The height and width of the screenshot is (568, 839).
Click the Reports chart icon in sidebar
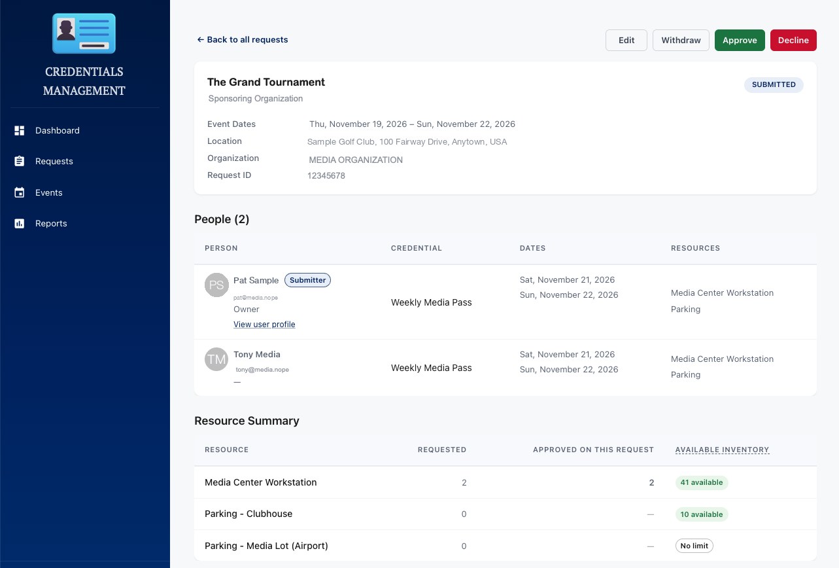(20, 224)
